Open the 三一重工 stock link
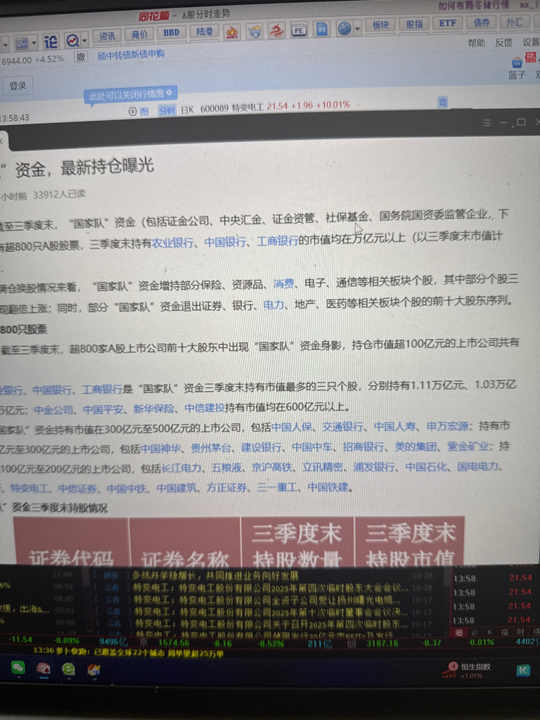 (x=277, y=487)
